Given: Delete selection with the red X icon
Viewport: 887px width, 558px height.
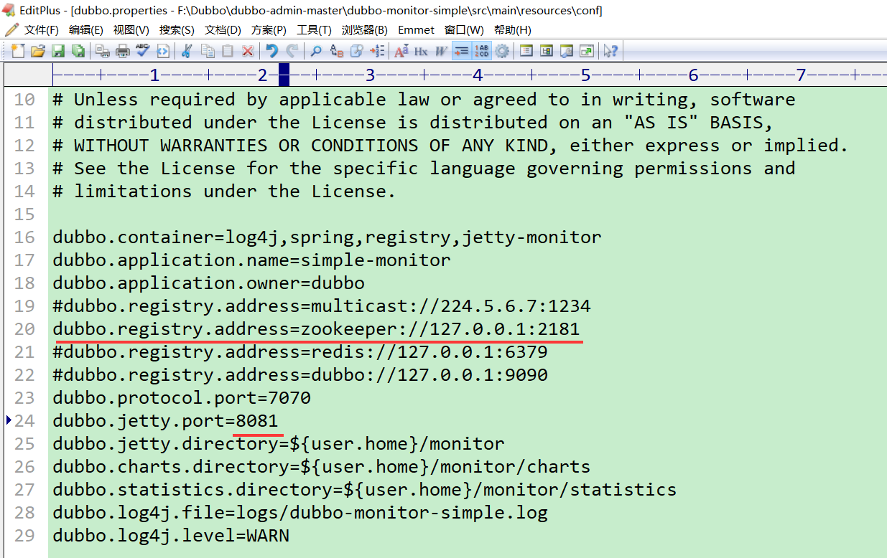Looking at the screenshot, I should tap(248, 51).
